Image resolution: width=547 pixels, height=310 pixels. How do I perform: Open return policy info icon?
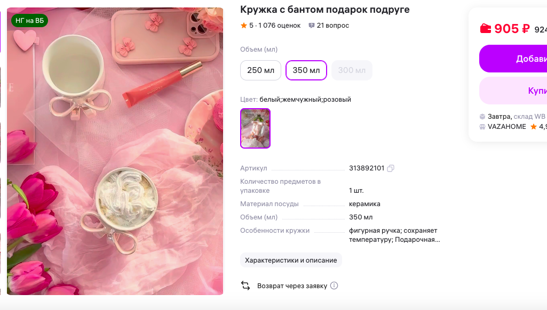334,285
